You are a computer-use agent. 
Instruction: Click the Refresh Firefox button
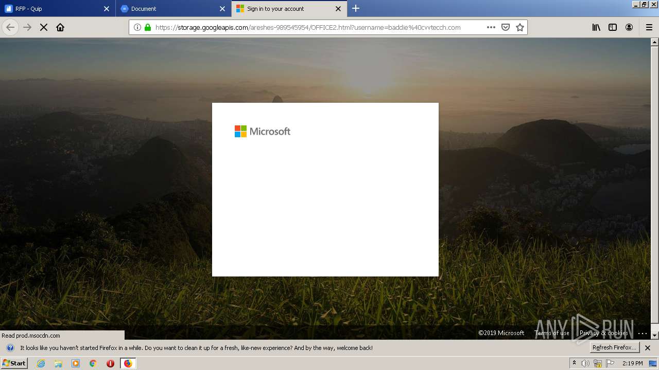click(x=614, y=347)
